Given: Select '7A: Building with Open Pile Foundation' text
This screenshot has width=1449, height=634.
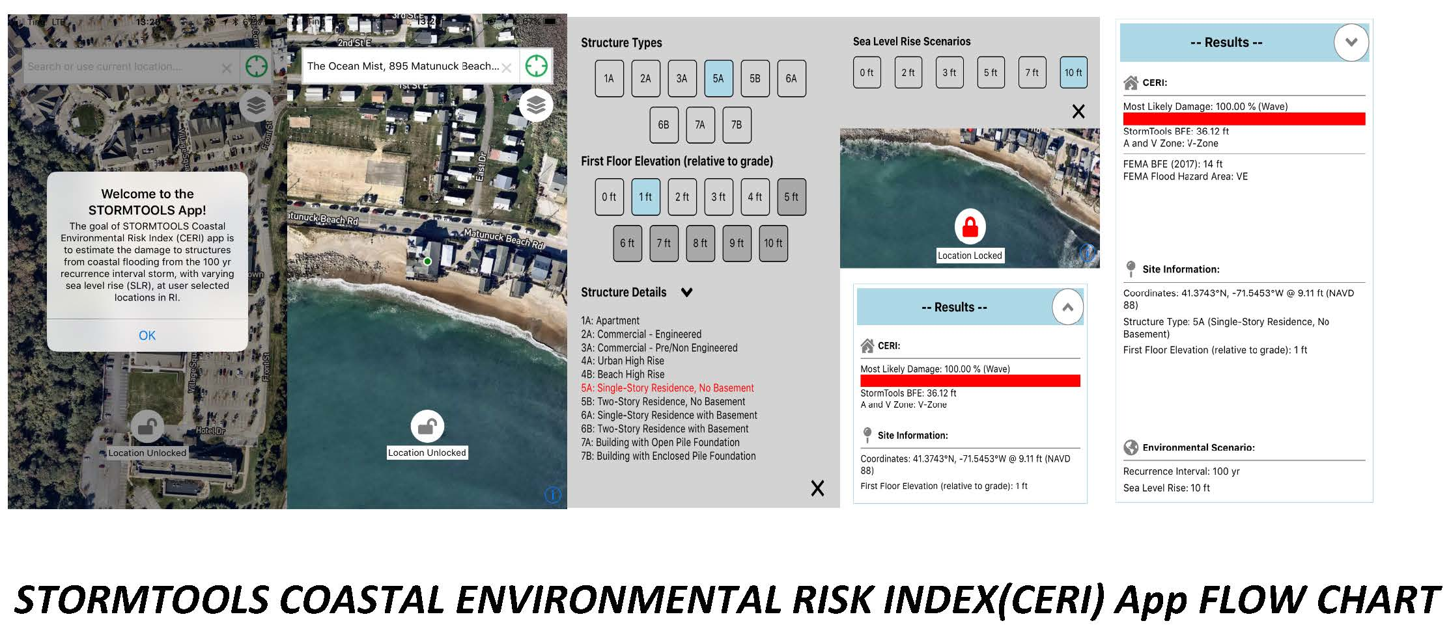Looking at the screenshot, I should [x=660, y=442].
